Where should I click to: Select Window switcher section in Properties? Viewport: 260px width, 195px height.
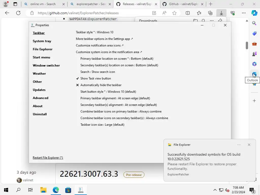46,66
